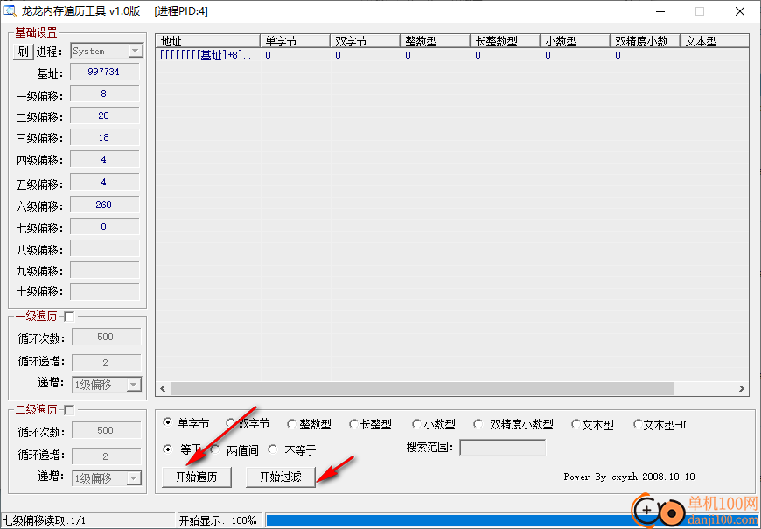Select the 等于 comparison radio button
Image resolution: width=761 pixels, height=529 pixels.
coord(168,449)
